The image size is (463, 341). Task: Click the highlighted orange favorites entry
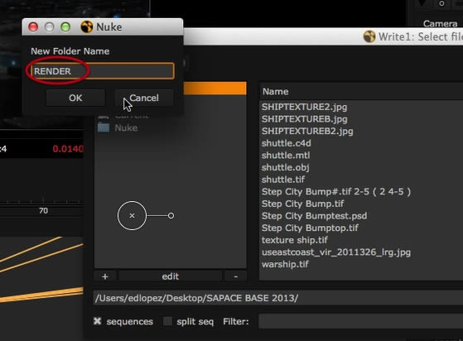215,89
